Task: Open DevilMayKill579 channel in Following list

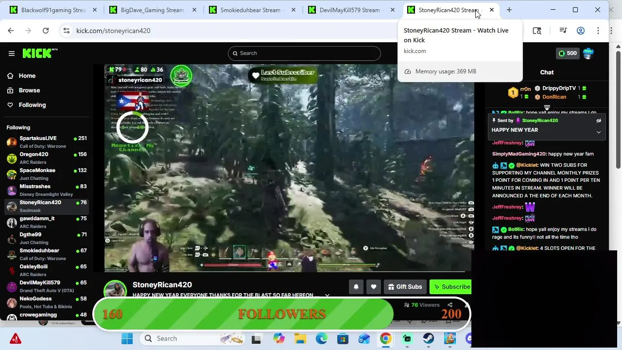Action: pos(47,286)
